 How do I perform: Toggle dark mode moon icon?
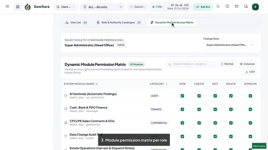tap(218, 6)
